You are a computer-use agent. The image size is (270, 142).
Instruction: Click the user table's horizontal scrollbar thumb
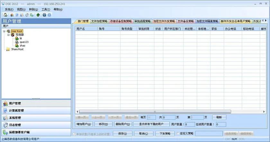(x=155, y=112)
